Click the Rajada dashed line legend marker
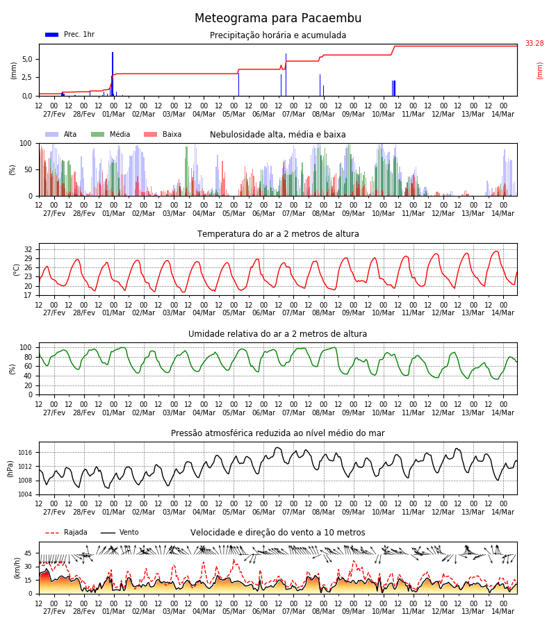The height and width of the screenshot is (625, 556). [52, 533]
